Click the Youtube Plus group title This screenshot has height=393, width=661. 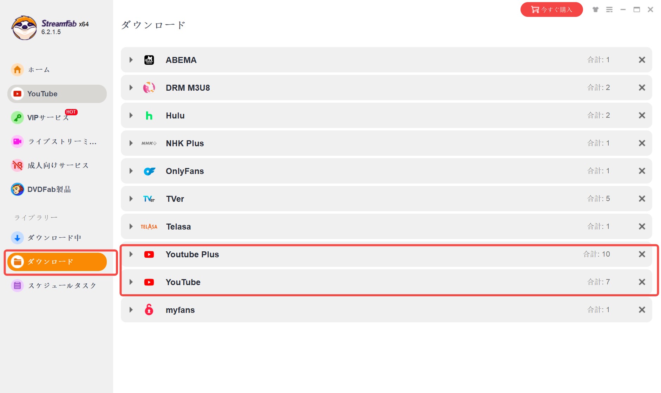point(192,255)
